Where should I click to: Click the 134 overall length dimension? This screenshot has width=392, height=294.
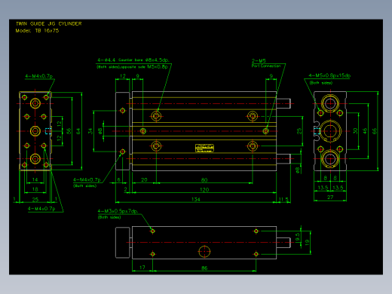pyautogui.click(x=196, y=199)
